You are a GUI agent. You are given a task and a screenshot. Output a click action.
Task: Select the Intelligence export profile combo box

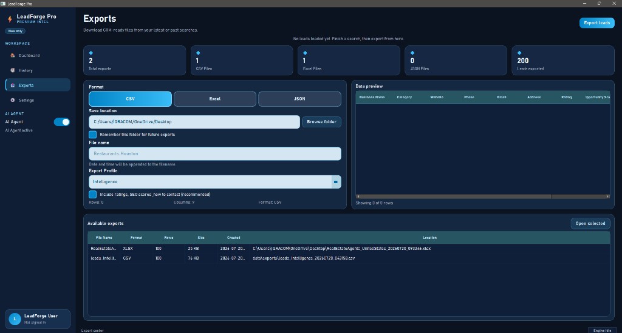click(214, 182)
